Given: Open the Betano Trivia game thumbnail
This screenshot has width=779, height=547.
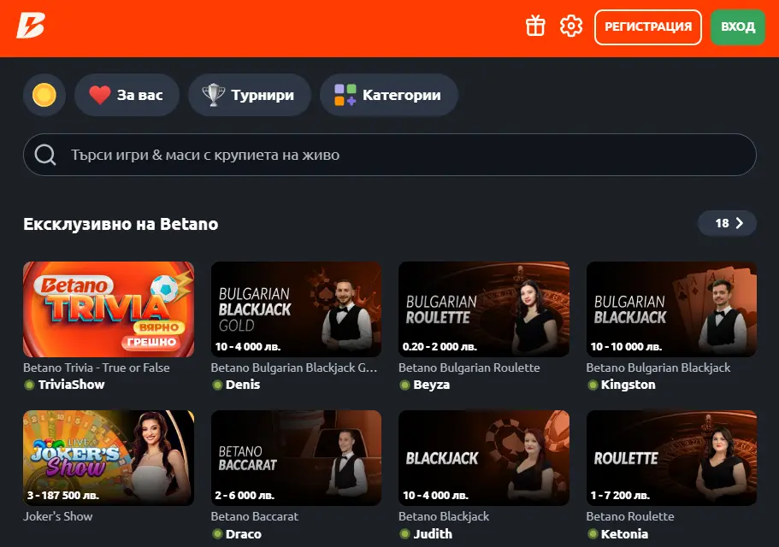Looking at the screenshot, I should tap(108, 309).
